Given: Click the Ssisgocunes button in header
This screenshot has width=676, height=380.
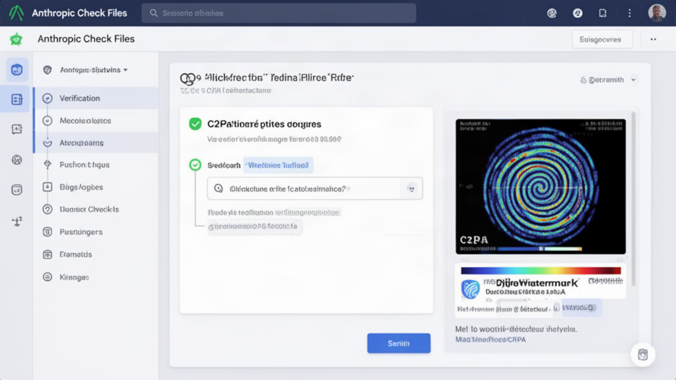Looking at the screenshot, I should click(x=602, y=39).
